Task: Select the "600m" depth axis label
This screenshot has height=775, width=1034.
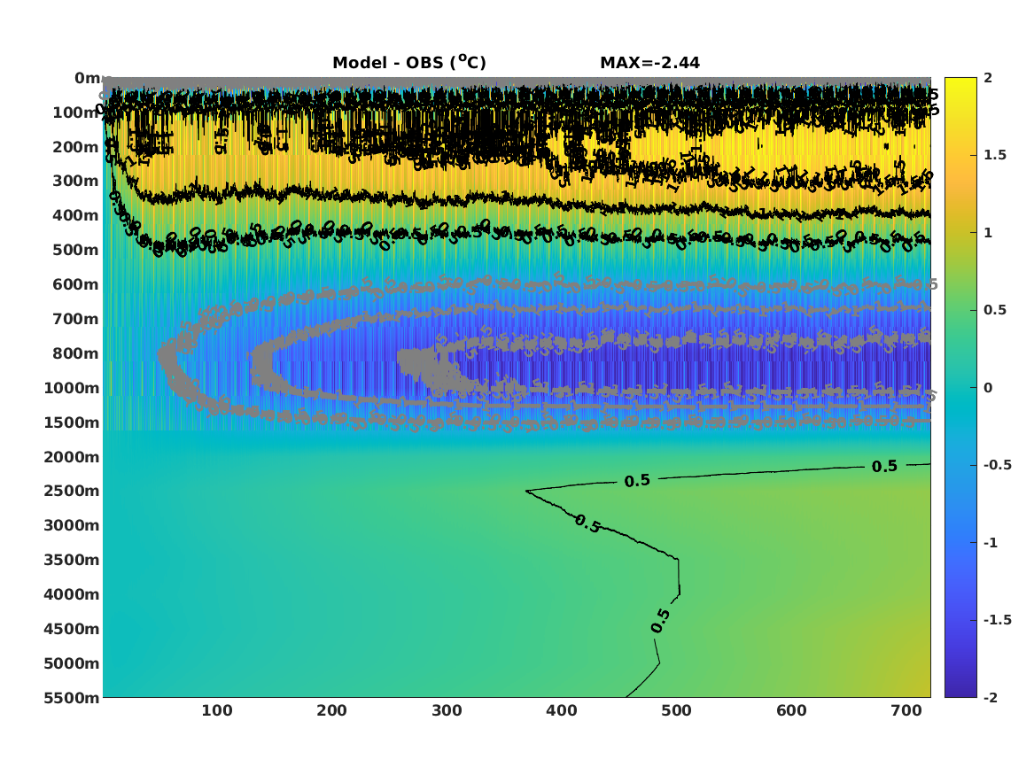Action: [76, 284]
